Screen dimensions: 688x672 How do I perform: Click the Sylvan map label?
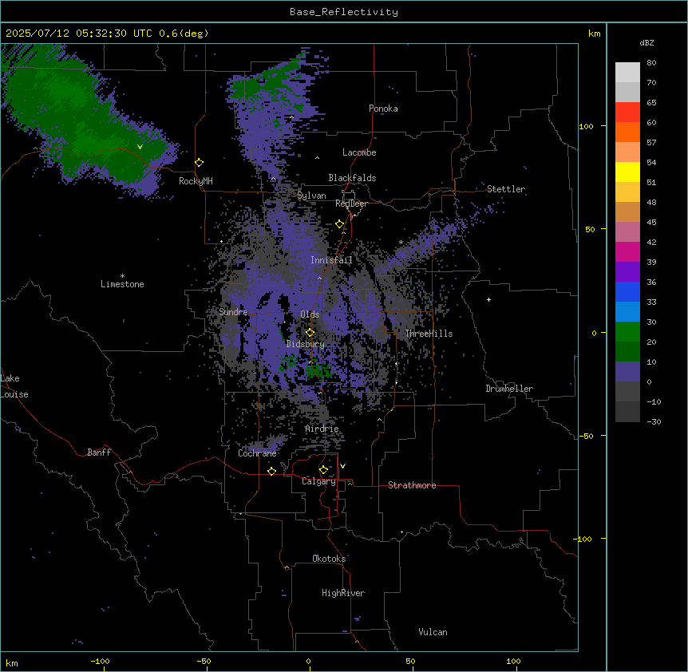311,196
